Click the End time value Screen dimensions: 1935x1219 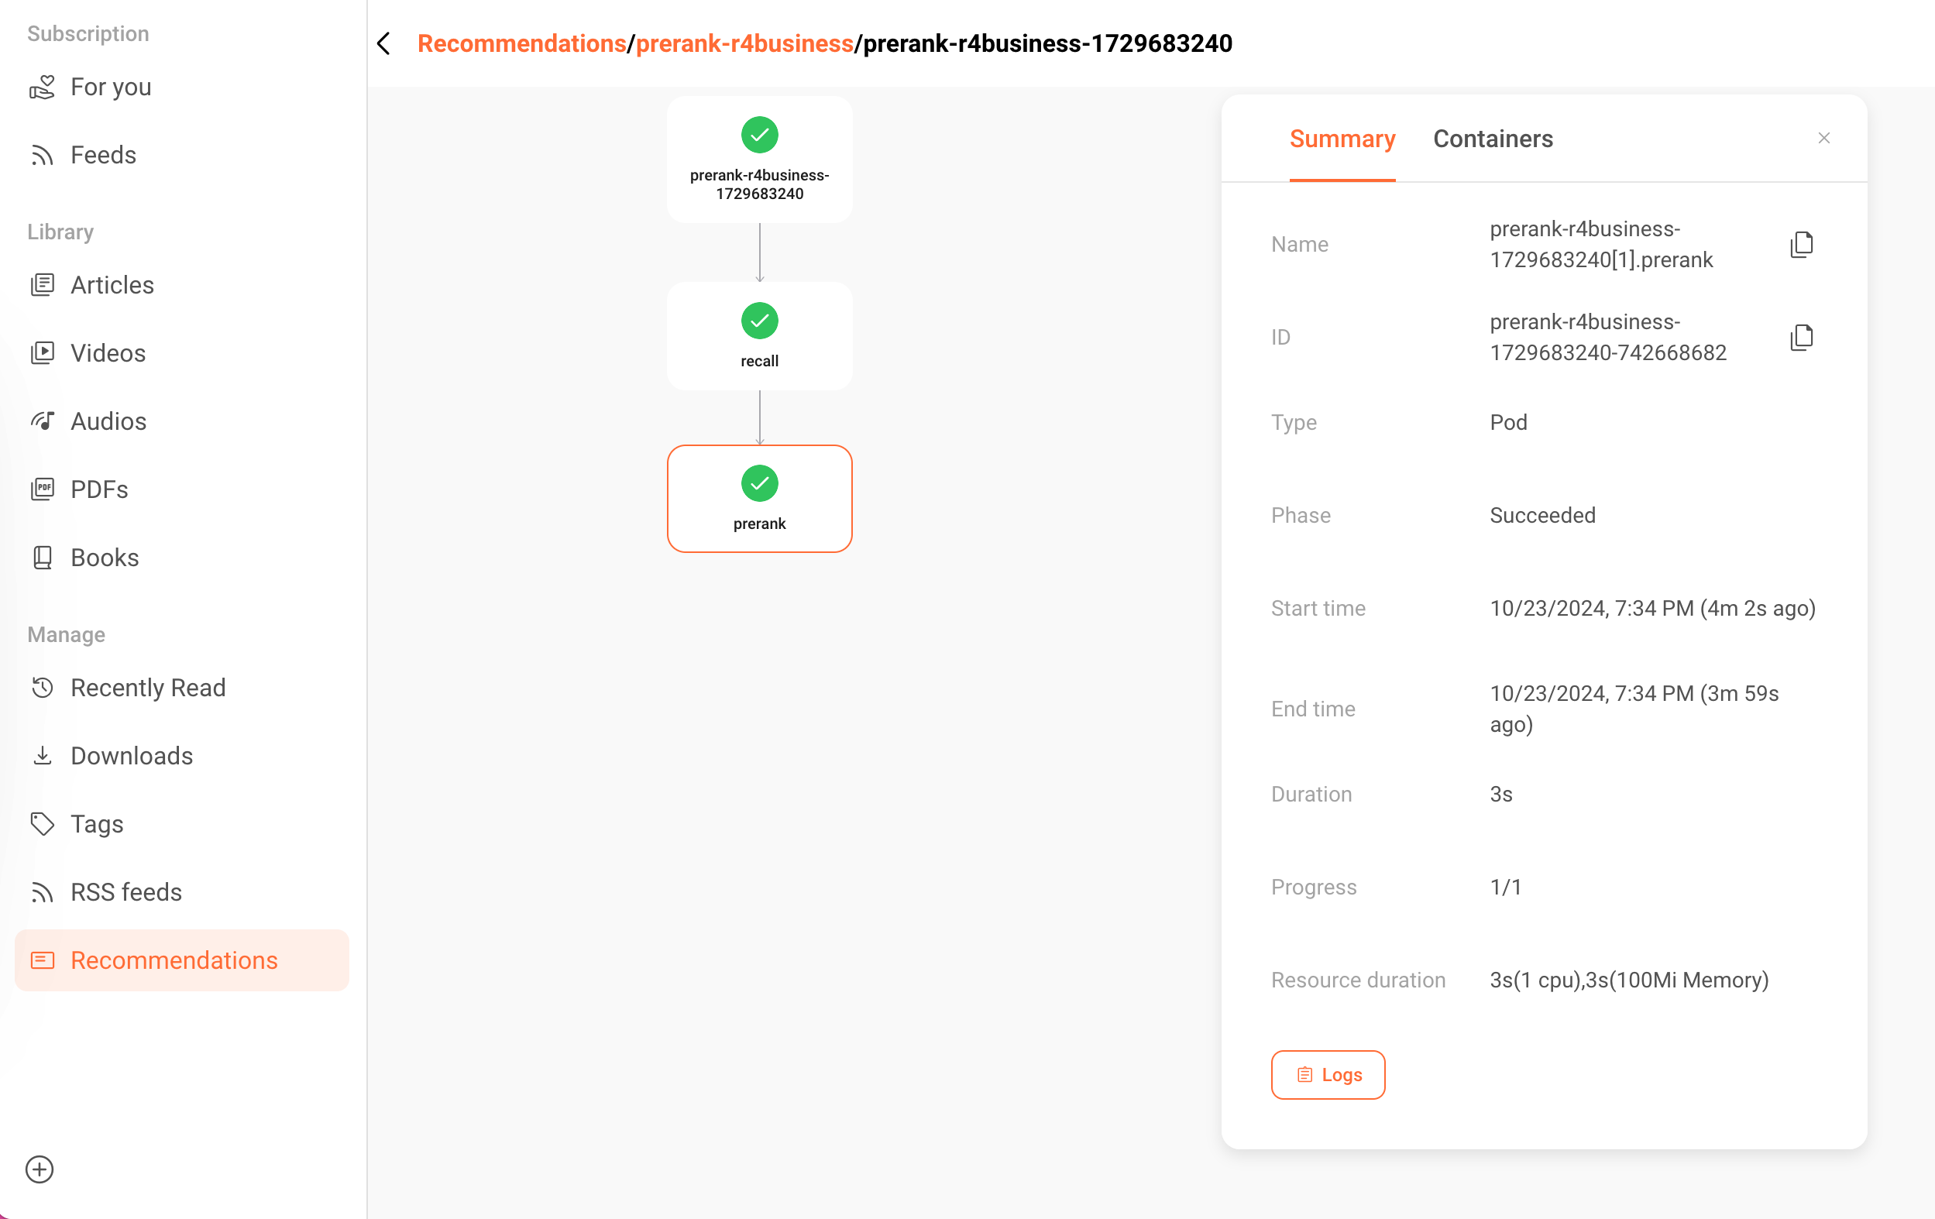point(1634,708)
